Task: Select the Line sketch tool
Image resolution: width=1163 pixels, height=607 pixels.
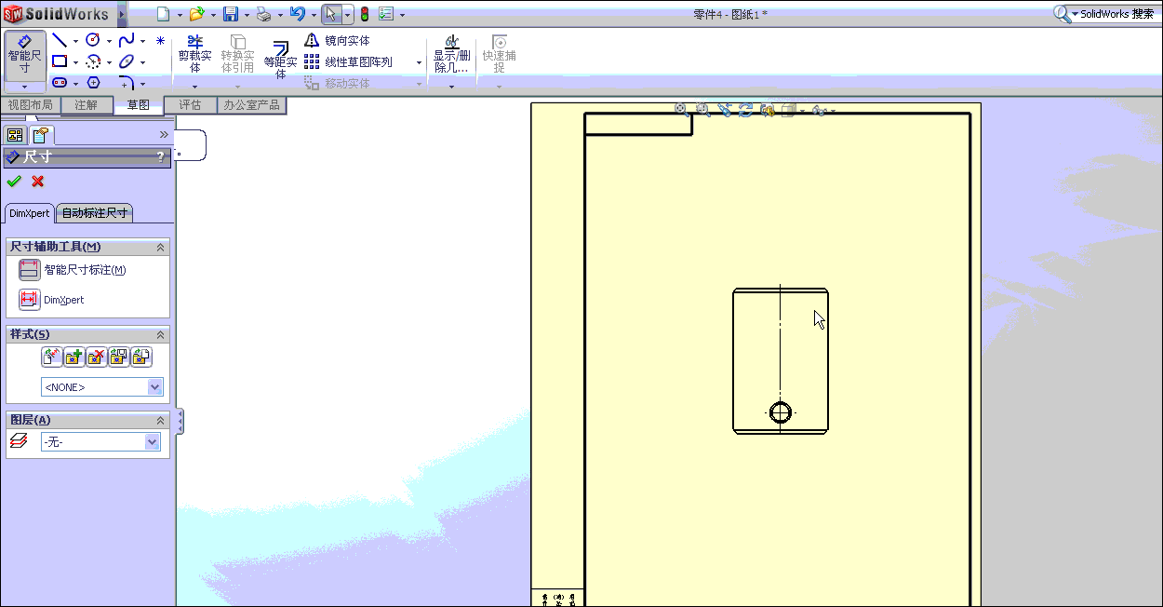Action: tap(59, 40)
